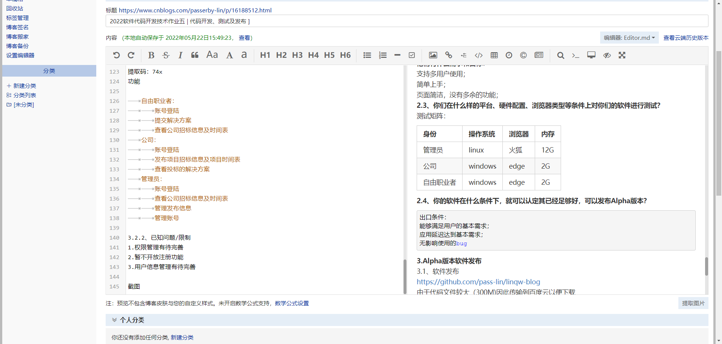Insert a task list checkbox item

[412, 55]
